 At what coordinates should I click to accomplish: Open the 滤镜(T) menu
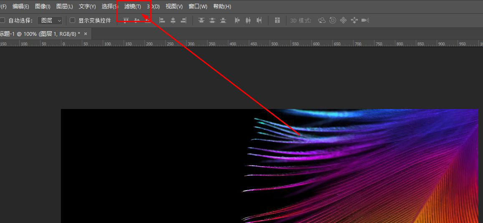(x=133, y=7)
